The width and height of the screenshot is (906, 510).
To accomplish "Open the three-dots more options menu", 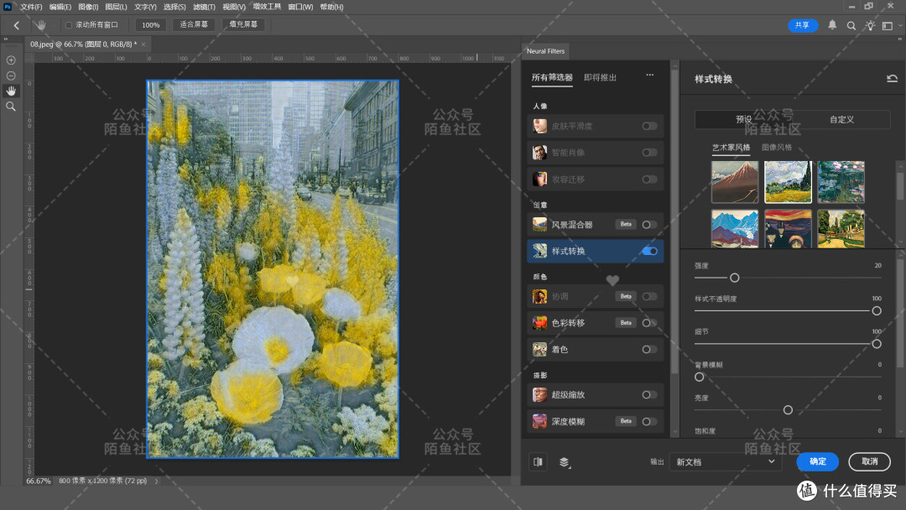I will click(650, 75).
